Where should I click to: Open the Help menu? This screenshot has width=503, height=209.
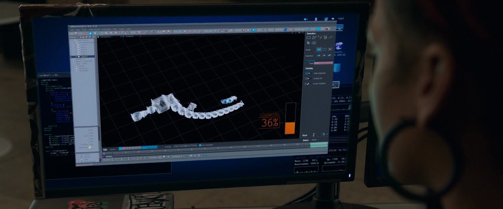pos(129,29)
